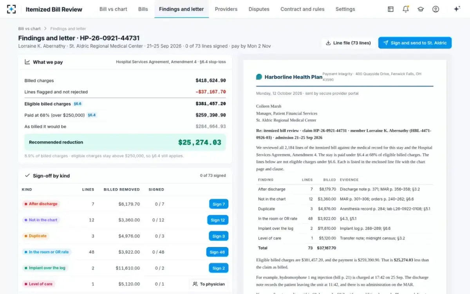Viewport: 470px width, 294px height.
Task: Click the Harborline Health Plan logo mark
Action: coord(259,77)
